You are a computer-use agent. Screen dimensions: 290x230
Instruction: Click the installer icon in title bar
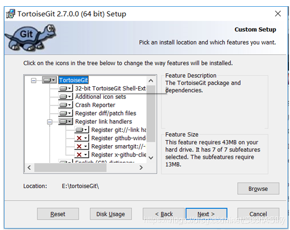(x=10, y=14)
